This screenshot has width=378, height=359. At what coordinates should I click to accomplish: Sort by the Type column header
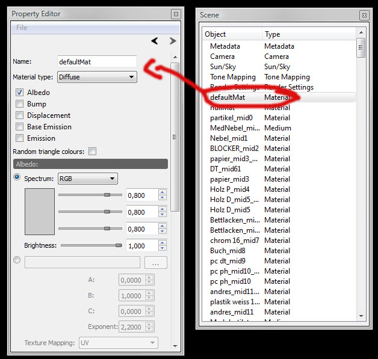[273, 34]
